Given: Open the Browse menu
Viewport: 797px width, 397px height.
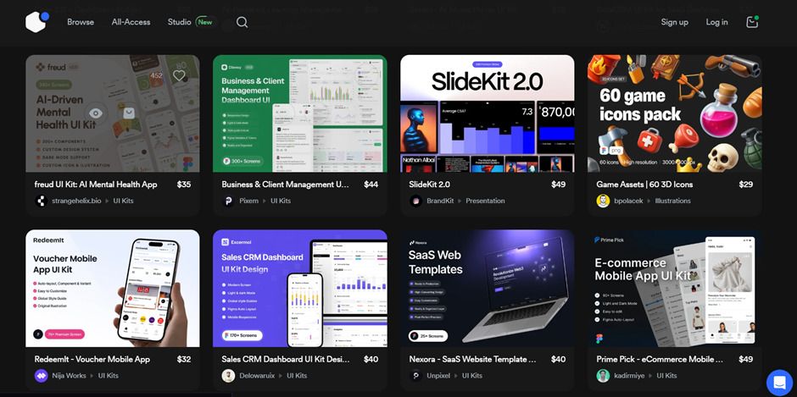Looking at the screenshot, I should [x=81, y=22].
